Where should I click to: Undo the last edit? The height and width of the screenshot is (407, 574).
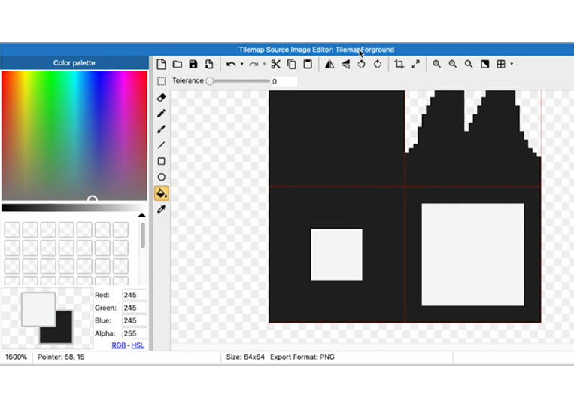tap(231, 65)
